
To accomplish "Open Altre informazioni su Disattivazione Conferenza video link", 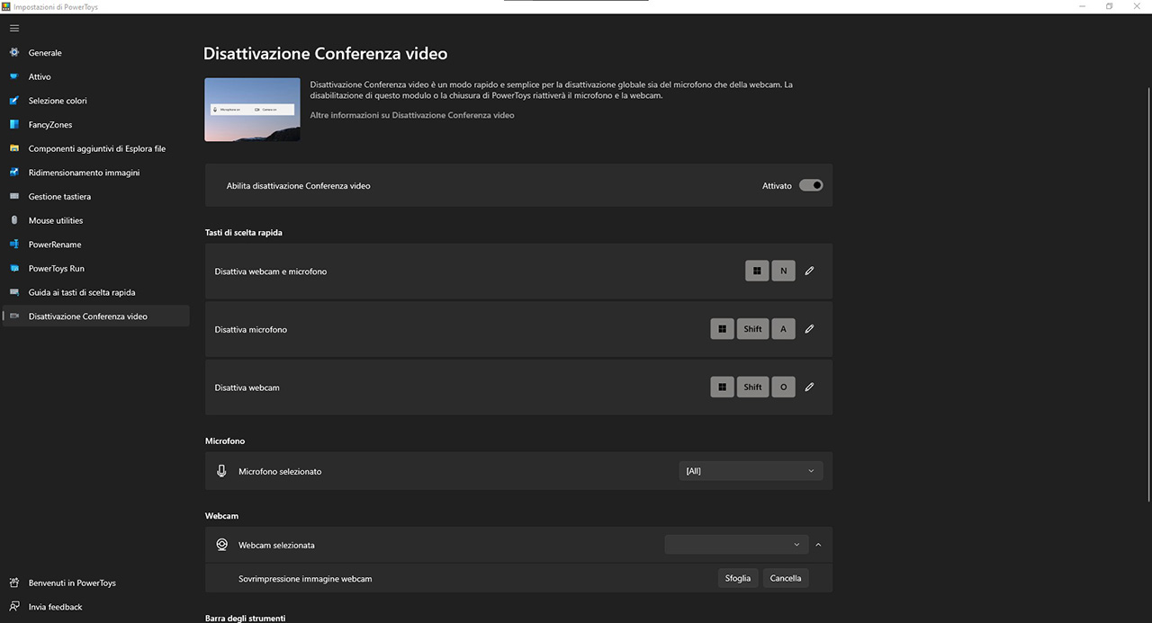I will [x=412, y=115].
